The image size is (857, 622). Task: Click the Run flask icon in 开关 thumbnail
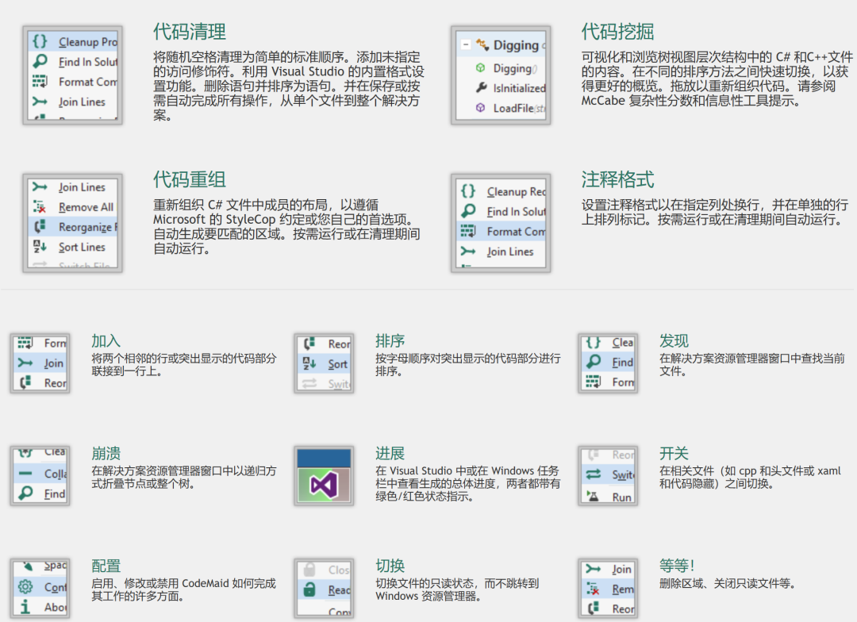(593, 497)
